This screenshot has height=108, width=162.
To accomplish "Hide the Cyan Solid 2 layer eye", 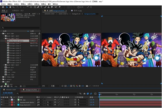I will (x=1, y=105).
